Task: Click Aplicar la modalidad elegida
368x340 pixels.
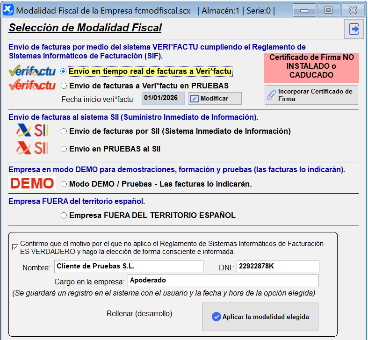Action: click(x=260, y=317)
